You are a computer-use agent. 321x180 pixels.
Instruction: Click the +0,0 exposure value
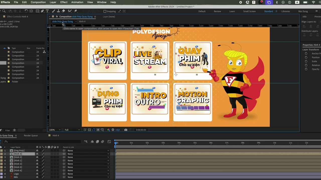click(117, 130)
